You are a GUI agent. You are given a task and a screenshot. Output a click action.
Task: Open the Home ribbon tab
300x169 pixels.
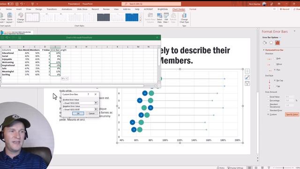click(9, 9)
